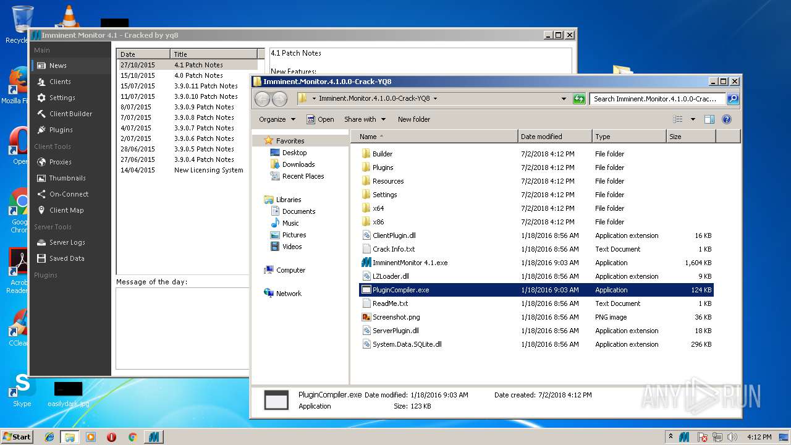Sort news by Date column header

(x=143, y=54)
